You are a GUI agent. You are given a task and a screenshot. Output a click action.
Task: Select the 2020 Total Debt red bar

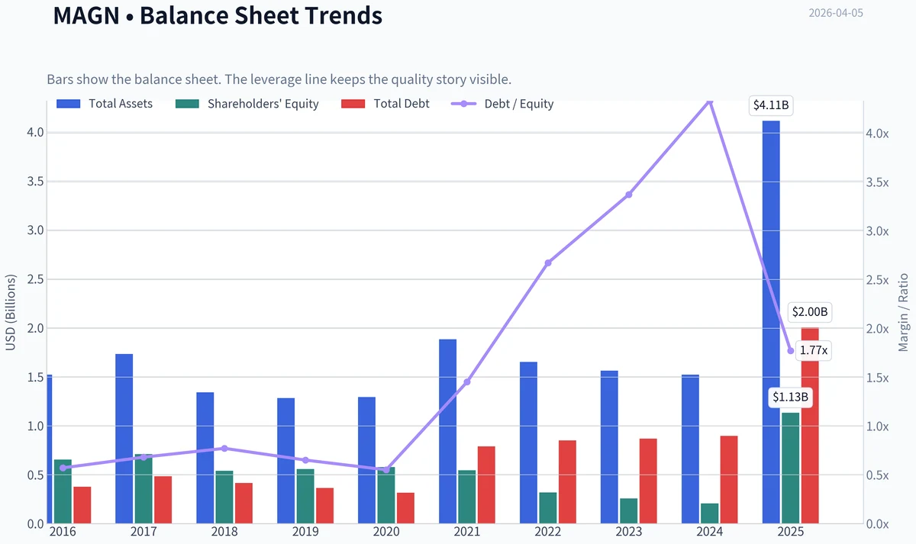pyautogui.click(x=405, y=508)
